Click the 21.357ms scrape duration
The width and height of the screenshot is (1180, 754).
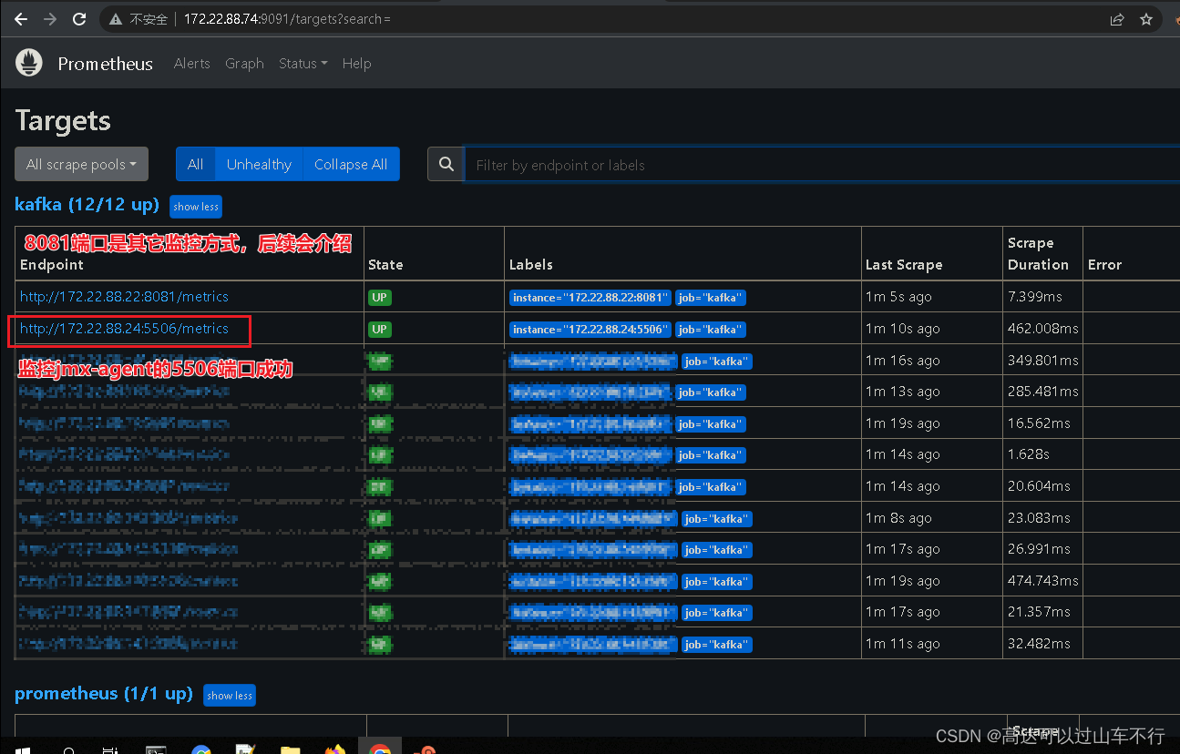pos(1039,612)
